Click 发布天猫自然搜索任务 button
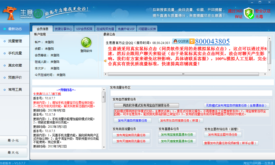The height and width of the screenshot is (165, 275). (132, 121)
